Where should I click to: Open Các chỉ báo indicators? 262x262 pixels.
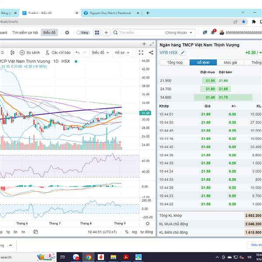59,53
